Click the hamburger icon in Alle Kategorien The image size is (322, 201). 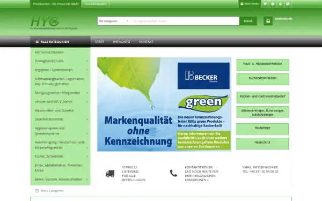(37, 42)
